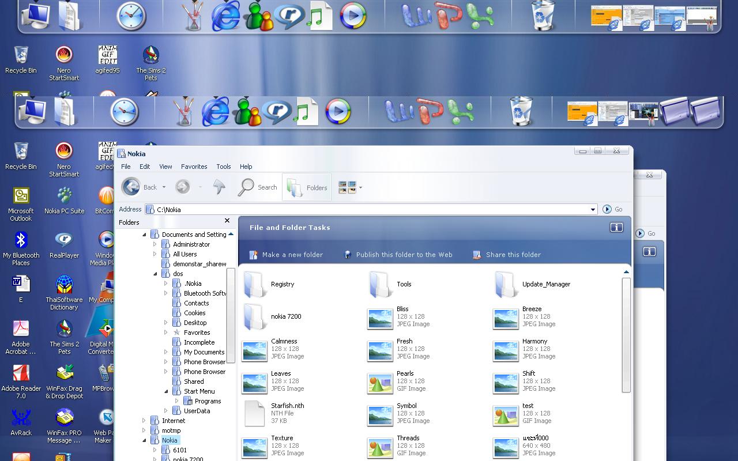
Task: Select the Starfish.nth file icon
Action: pos(254,413)
